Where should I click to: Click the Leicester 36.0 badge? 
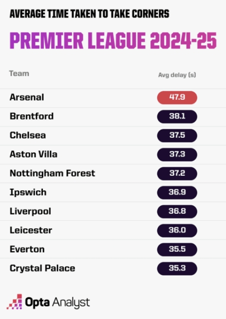177,231
